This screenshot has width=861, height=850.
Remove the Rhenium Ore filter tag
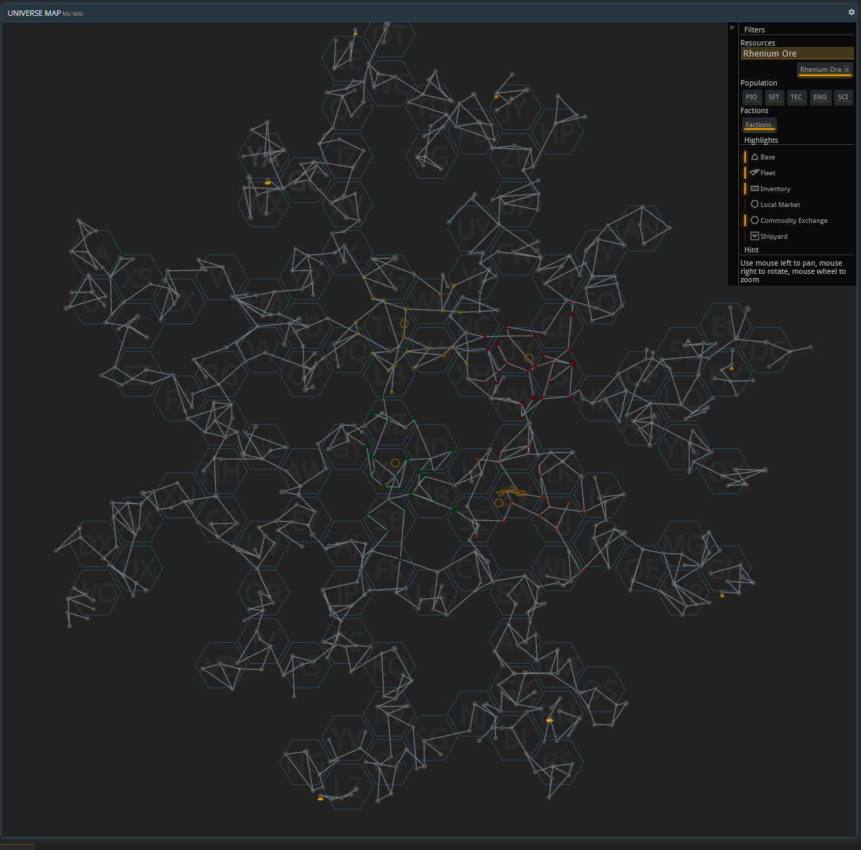[847, 70]
